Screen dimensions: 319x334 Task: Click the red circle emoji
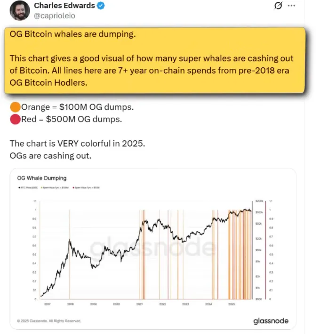click(15, 119)
